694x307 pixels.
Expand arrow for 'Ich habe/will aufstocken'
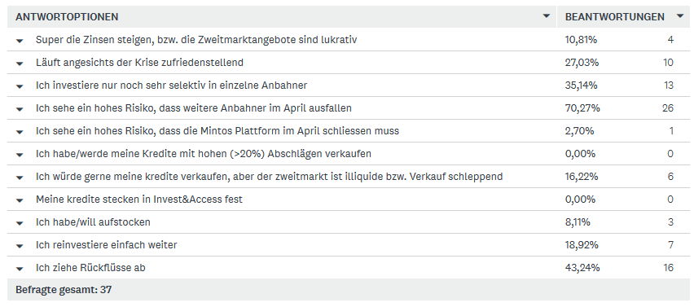coord(20,223)
